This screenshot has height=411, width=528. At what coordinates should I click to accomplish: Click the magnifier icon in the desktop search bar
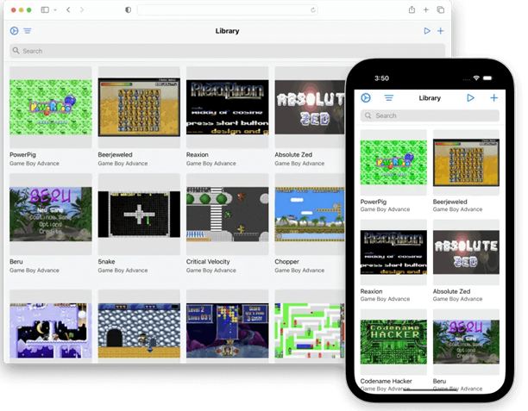pyautogui.click(x=16, y=51)
